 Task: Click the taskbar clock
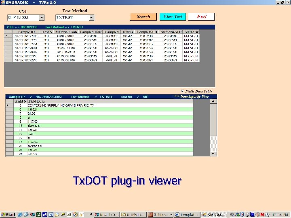point(280,215)
